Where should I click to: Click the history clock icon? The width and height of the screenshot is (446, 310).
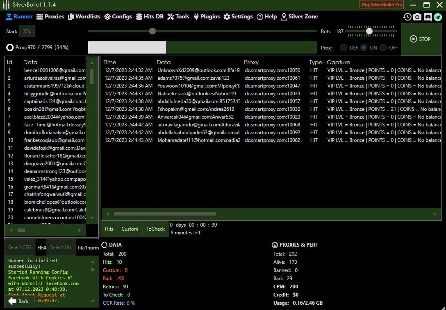coord(407,17)
